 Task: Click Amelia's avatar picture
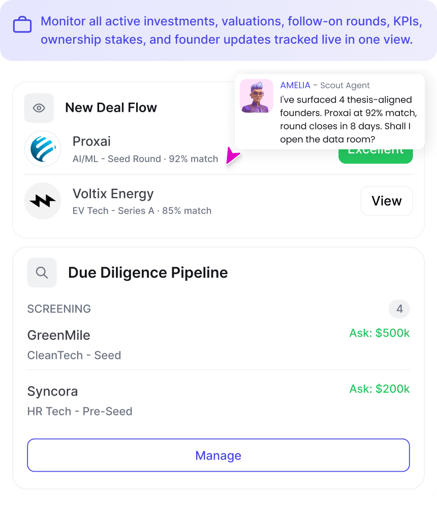click(257, 96)
